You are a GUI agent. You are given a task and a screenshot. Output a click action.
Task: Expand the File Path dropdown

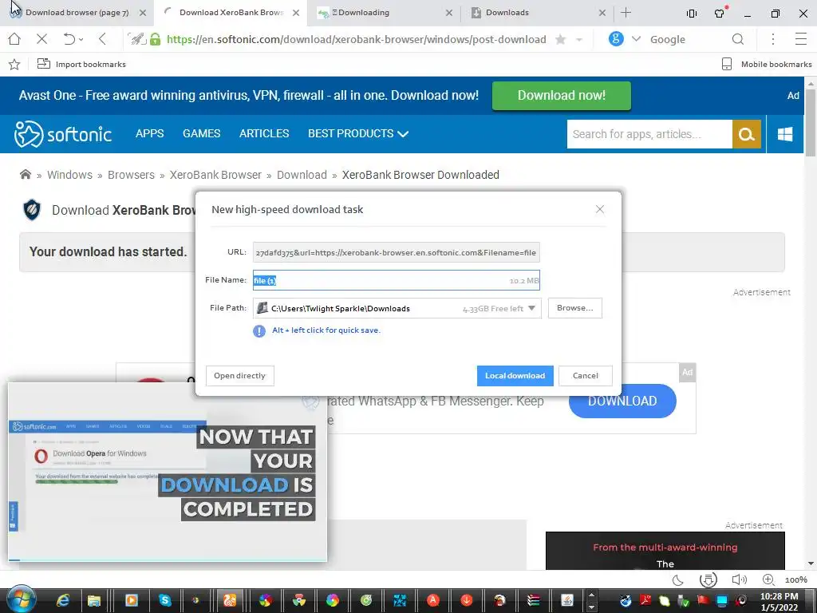[x=531, y=308]
